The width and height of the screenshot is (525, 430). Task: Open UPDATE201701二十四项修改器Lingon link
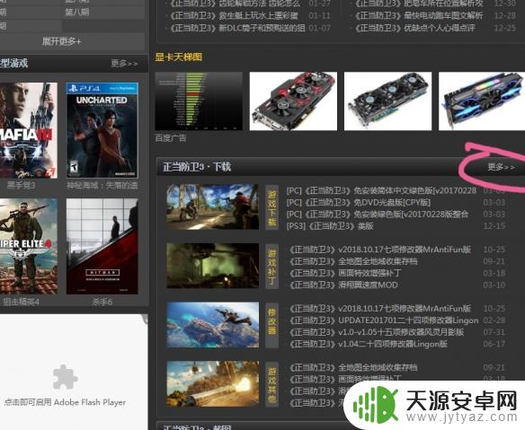coord(384,320)
